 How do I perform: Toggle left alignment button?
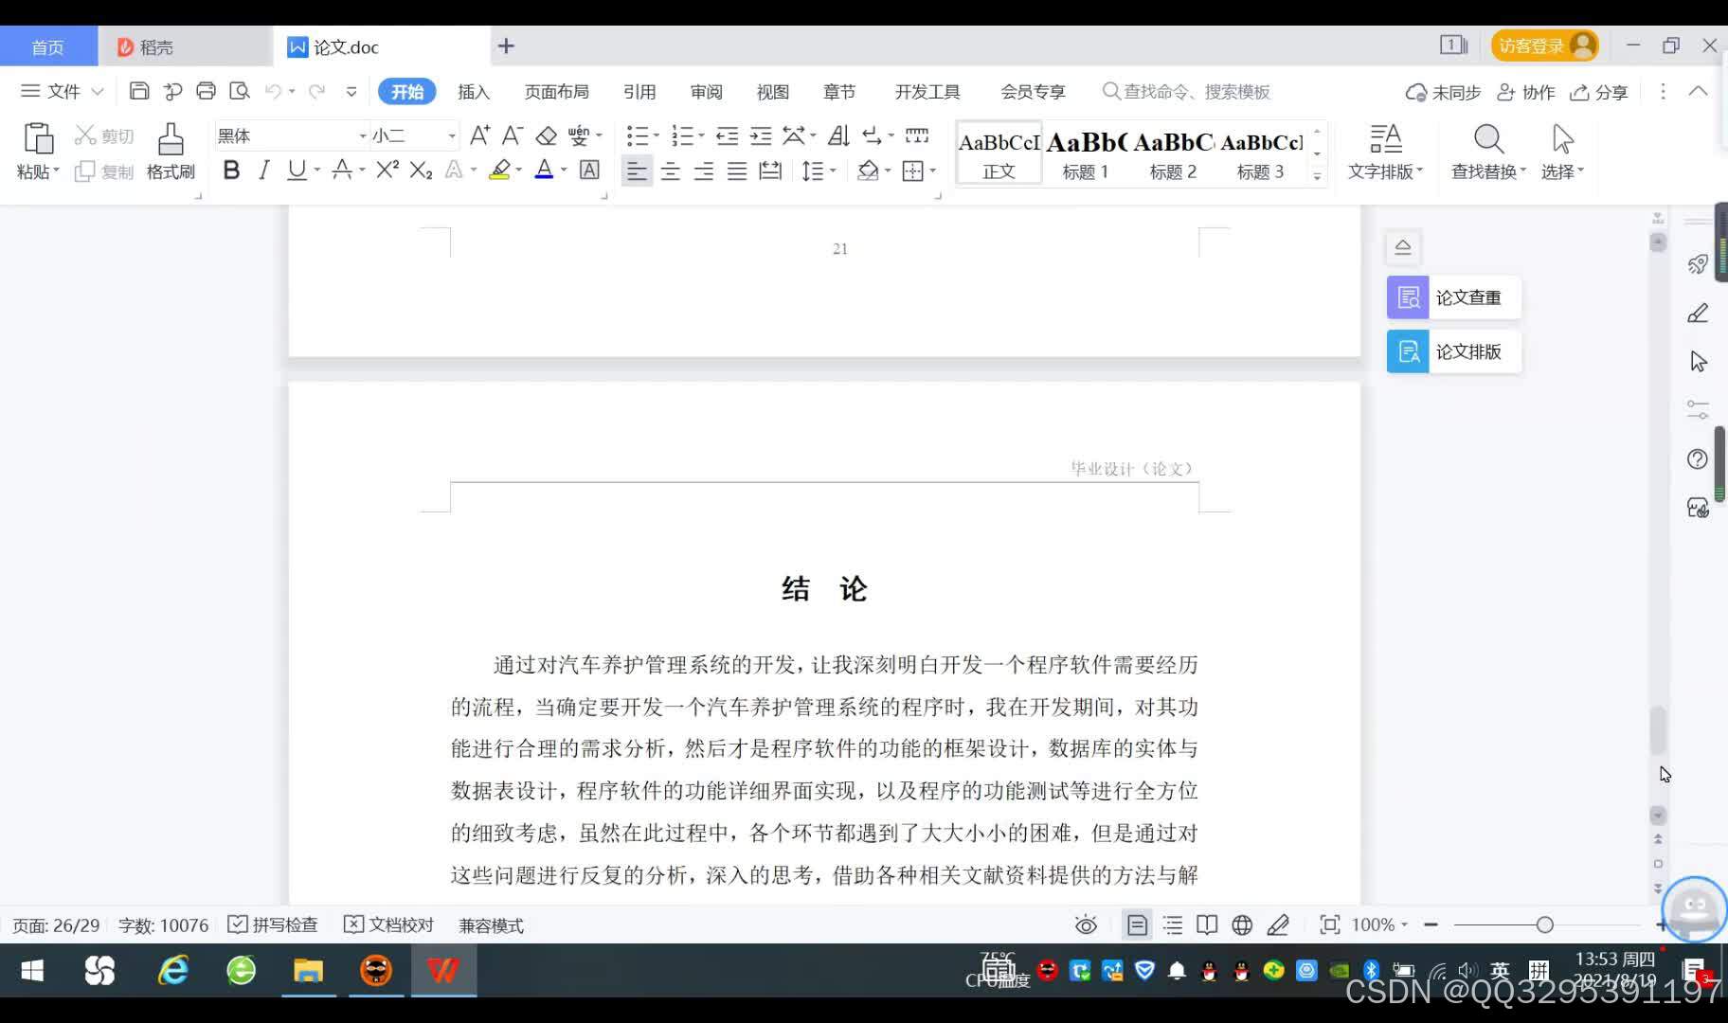coord(637,170)
